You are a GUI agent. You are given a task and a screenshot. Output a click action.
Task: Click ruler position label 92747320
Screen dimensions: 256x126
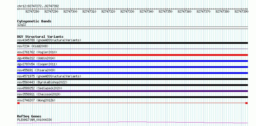point(108,11)
